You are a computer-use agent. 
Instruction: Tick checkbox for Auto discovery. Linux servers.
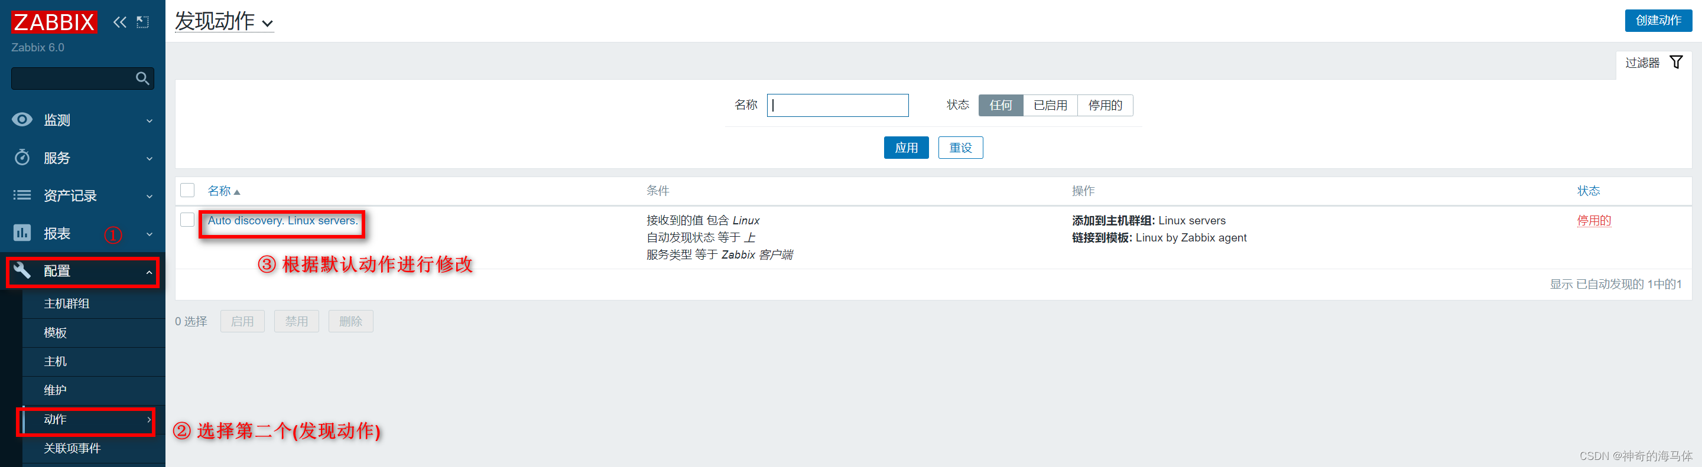(188, 220)
